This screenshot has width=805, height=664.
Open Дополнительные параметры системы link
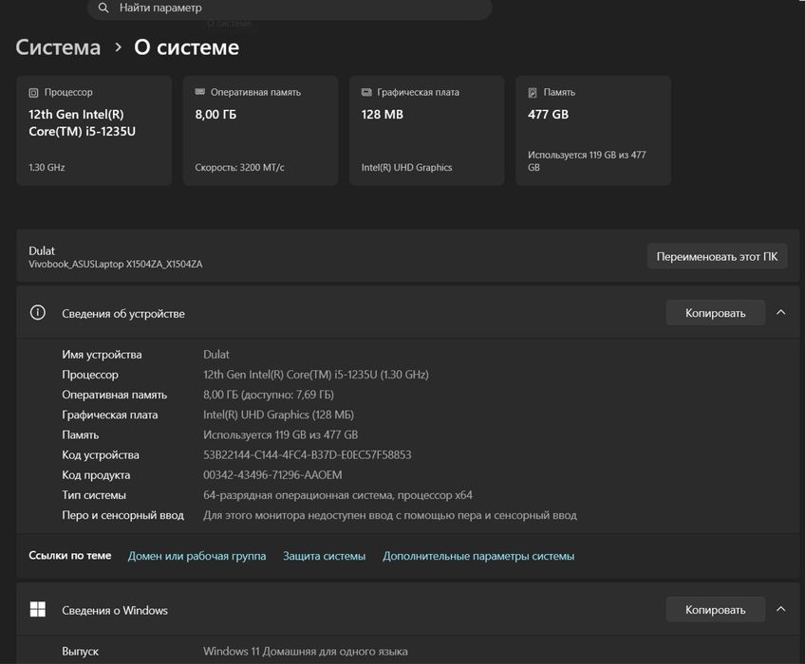[x=478, y=556]
